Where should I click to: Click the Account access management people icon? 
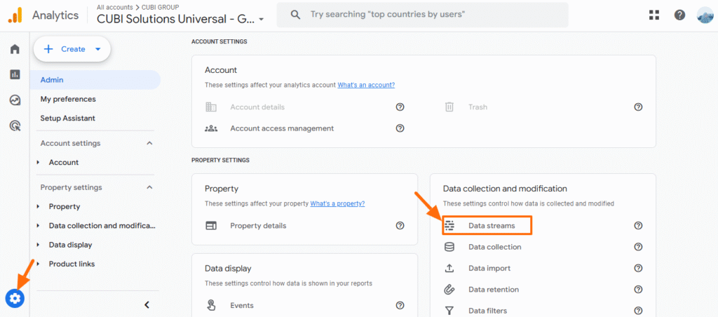[x=210, y=128]
